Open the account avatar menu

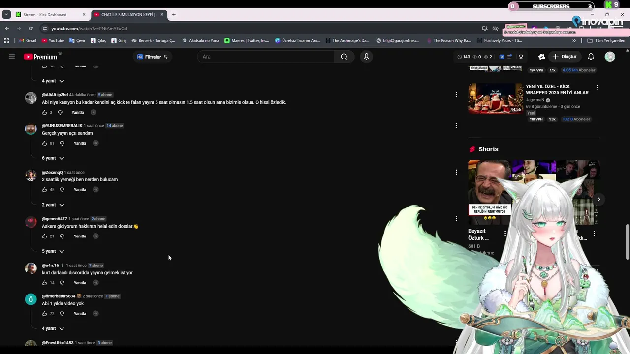[610, 57]
